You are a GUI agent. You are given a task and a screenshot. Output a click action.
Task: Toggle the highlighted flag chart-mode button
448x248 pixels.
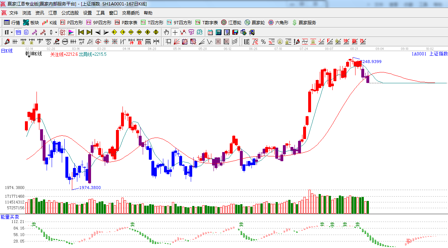(71, 32)
